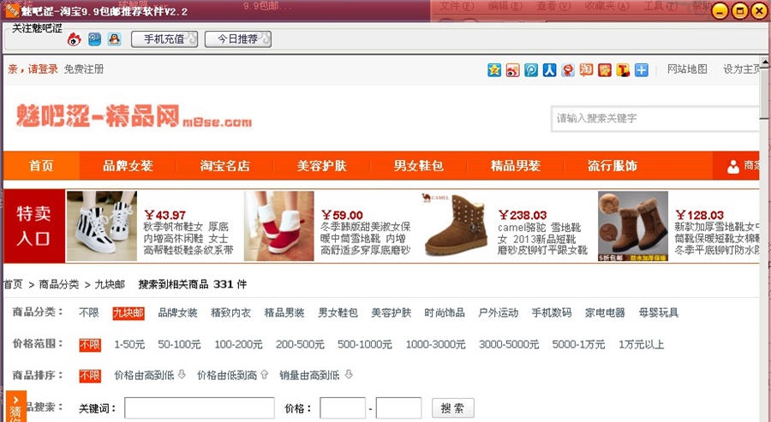Viewport: 771px width, 422px height.
Task: Open the 男女鞋包 navigation tab
Action: point(418,165)
